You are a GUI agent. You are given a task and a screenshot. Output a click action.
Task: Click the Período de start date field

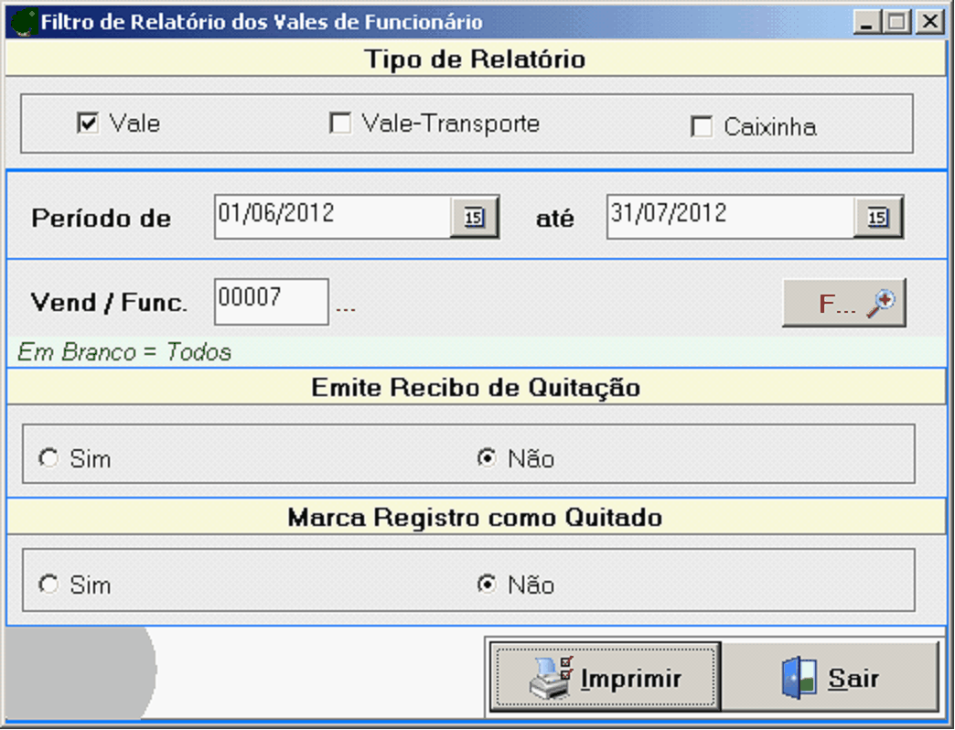[331, 217]
